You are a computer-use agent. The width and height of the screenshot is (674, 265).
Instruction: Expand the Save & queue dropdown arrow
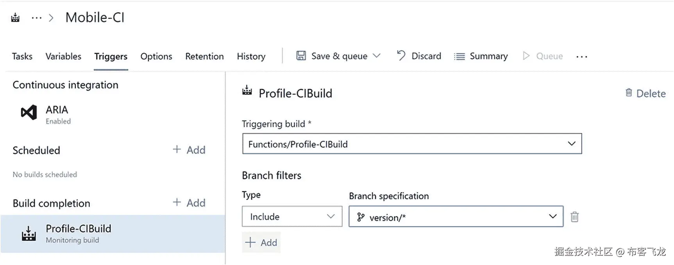[x=377, y=56]
